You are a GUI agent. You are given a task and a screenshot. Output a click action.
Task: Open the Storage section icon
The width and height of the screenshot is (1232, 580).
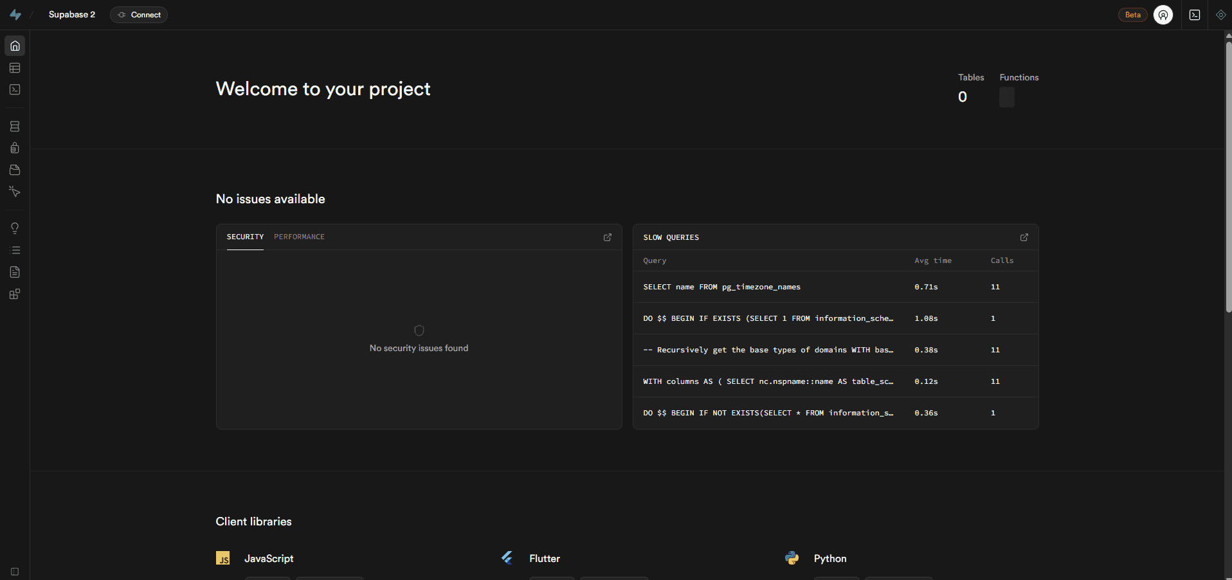click(15, 170)
